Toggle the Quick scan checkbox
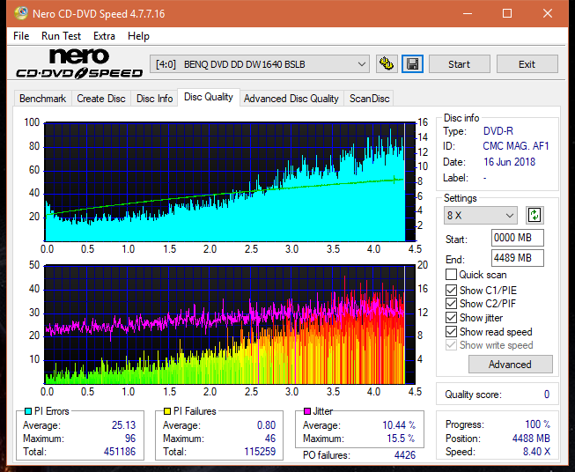 pos(451,275)
